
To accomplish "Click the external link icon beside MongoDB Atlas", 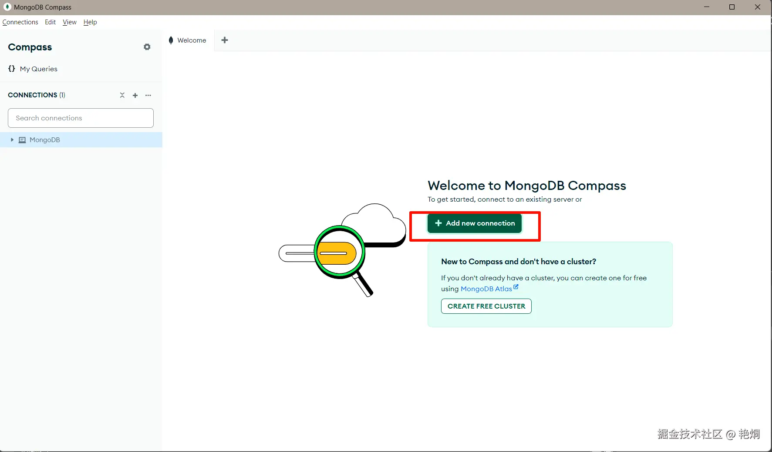I will [x=516, y=287].
